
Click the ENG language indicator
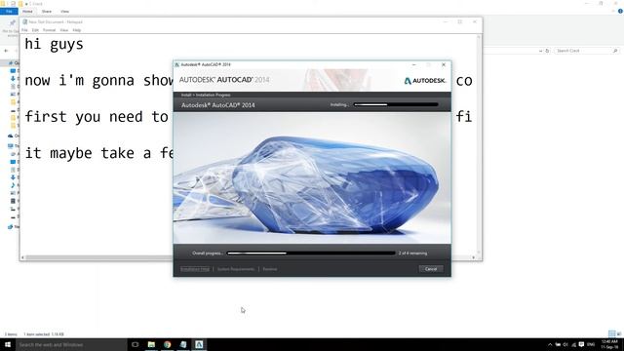(591, 344)
